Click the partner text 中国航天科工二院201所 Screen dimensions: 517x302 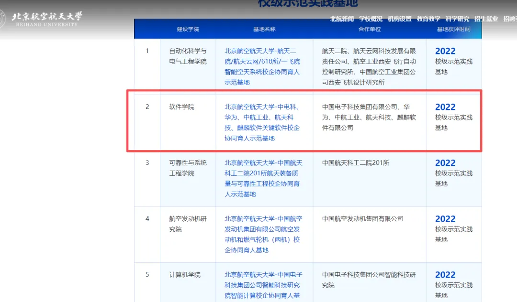(355, 163)
